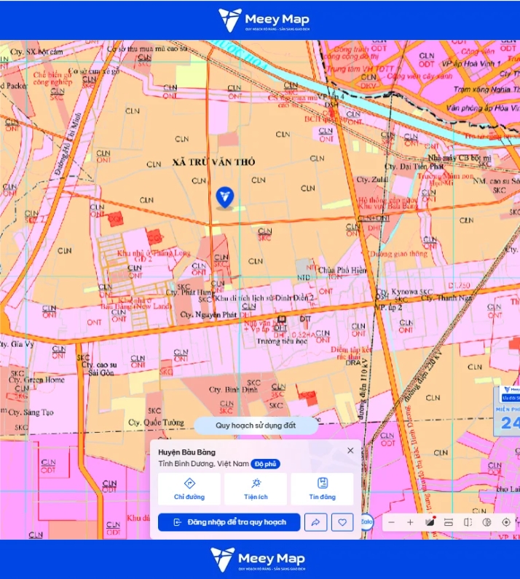
Task: Zoom out with the minus button
Action: [x=392, y=522]
